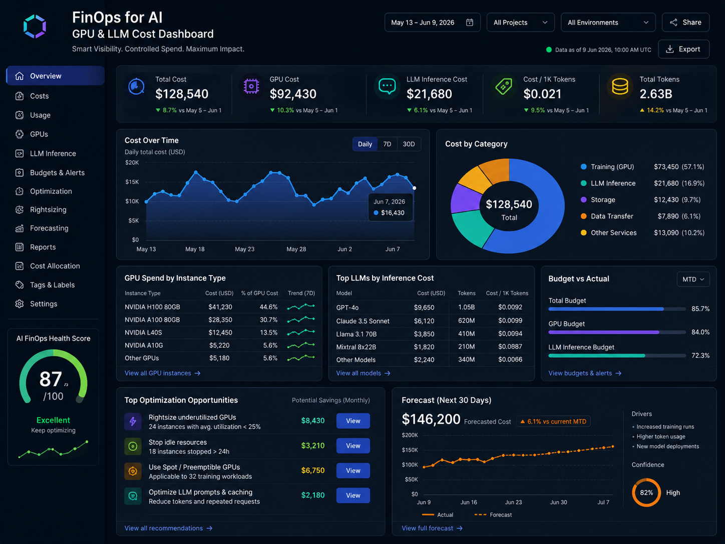
Task: Open the All Environments dropdown
Action: coord(608,23)
